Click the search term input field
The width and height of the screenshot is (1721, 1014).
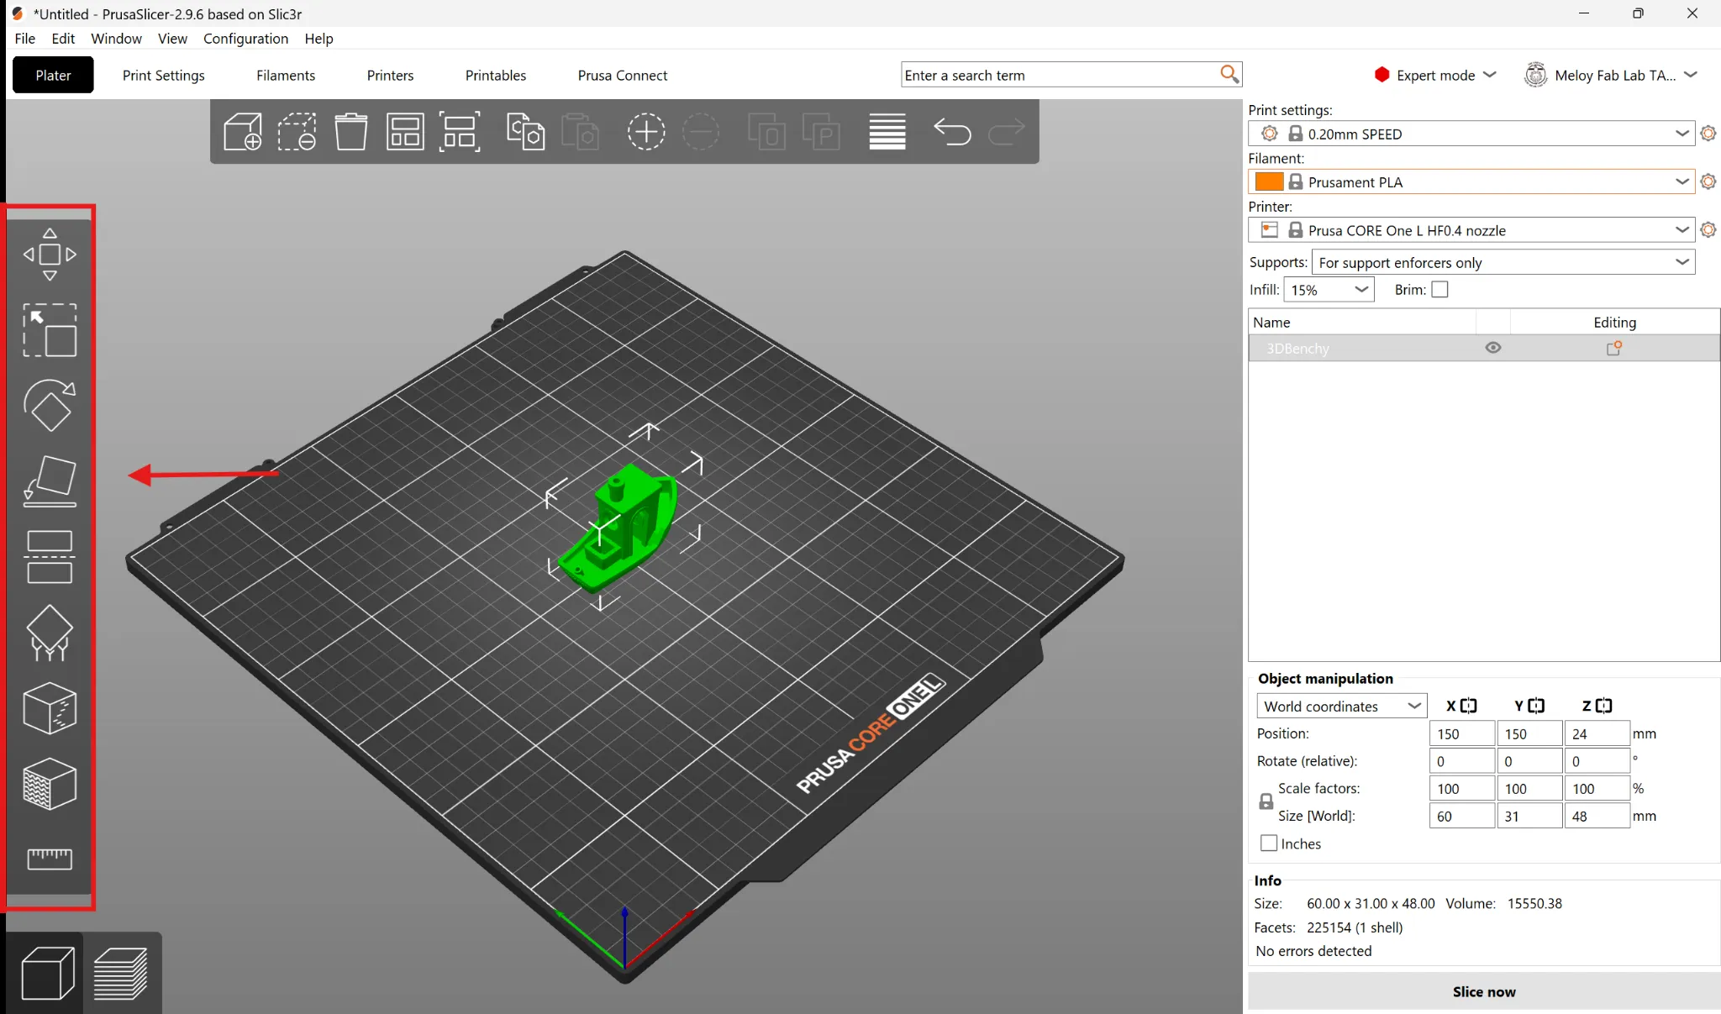1059,75
